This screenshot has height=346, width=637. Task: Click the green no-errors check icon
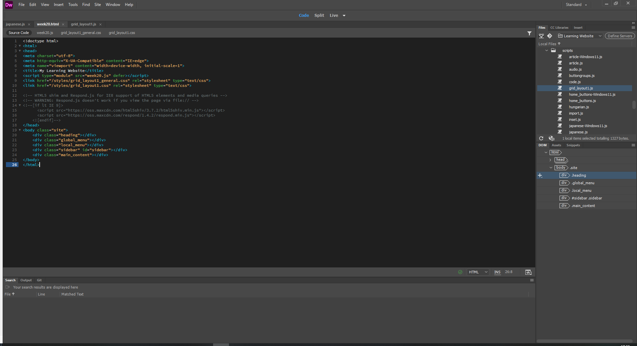(460, 272)
